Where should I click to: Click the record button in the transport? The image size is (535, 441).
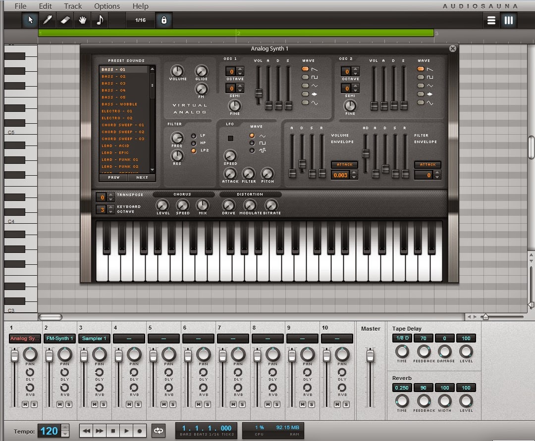tap(140, 431)
